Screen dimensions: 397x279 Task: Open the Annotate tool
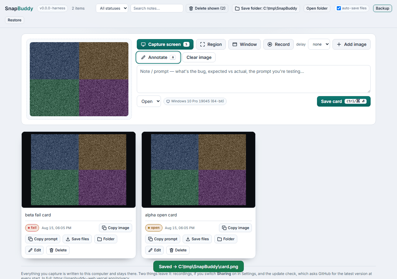(x=158, y=57)
